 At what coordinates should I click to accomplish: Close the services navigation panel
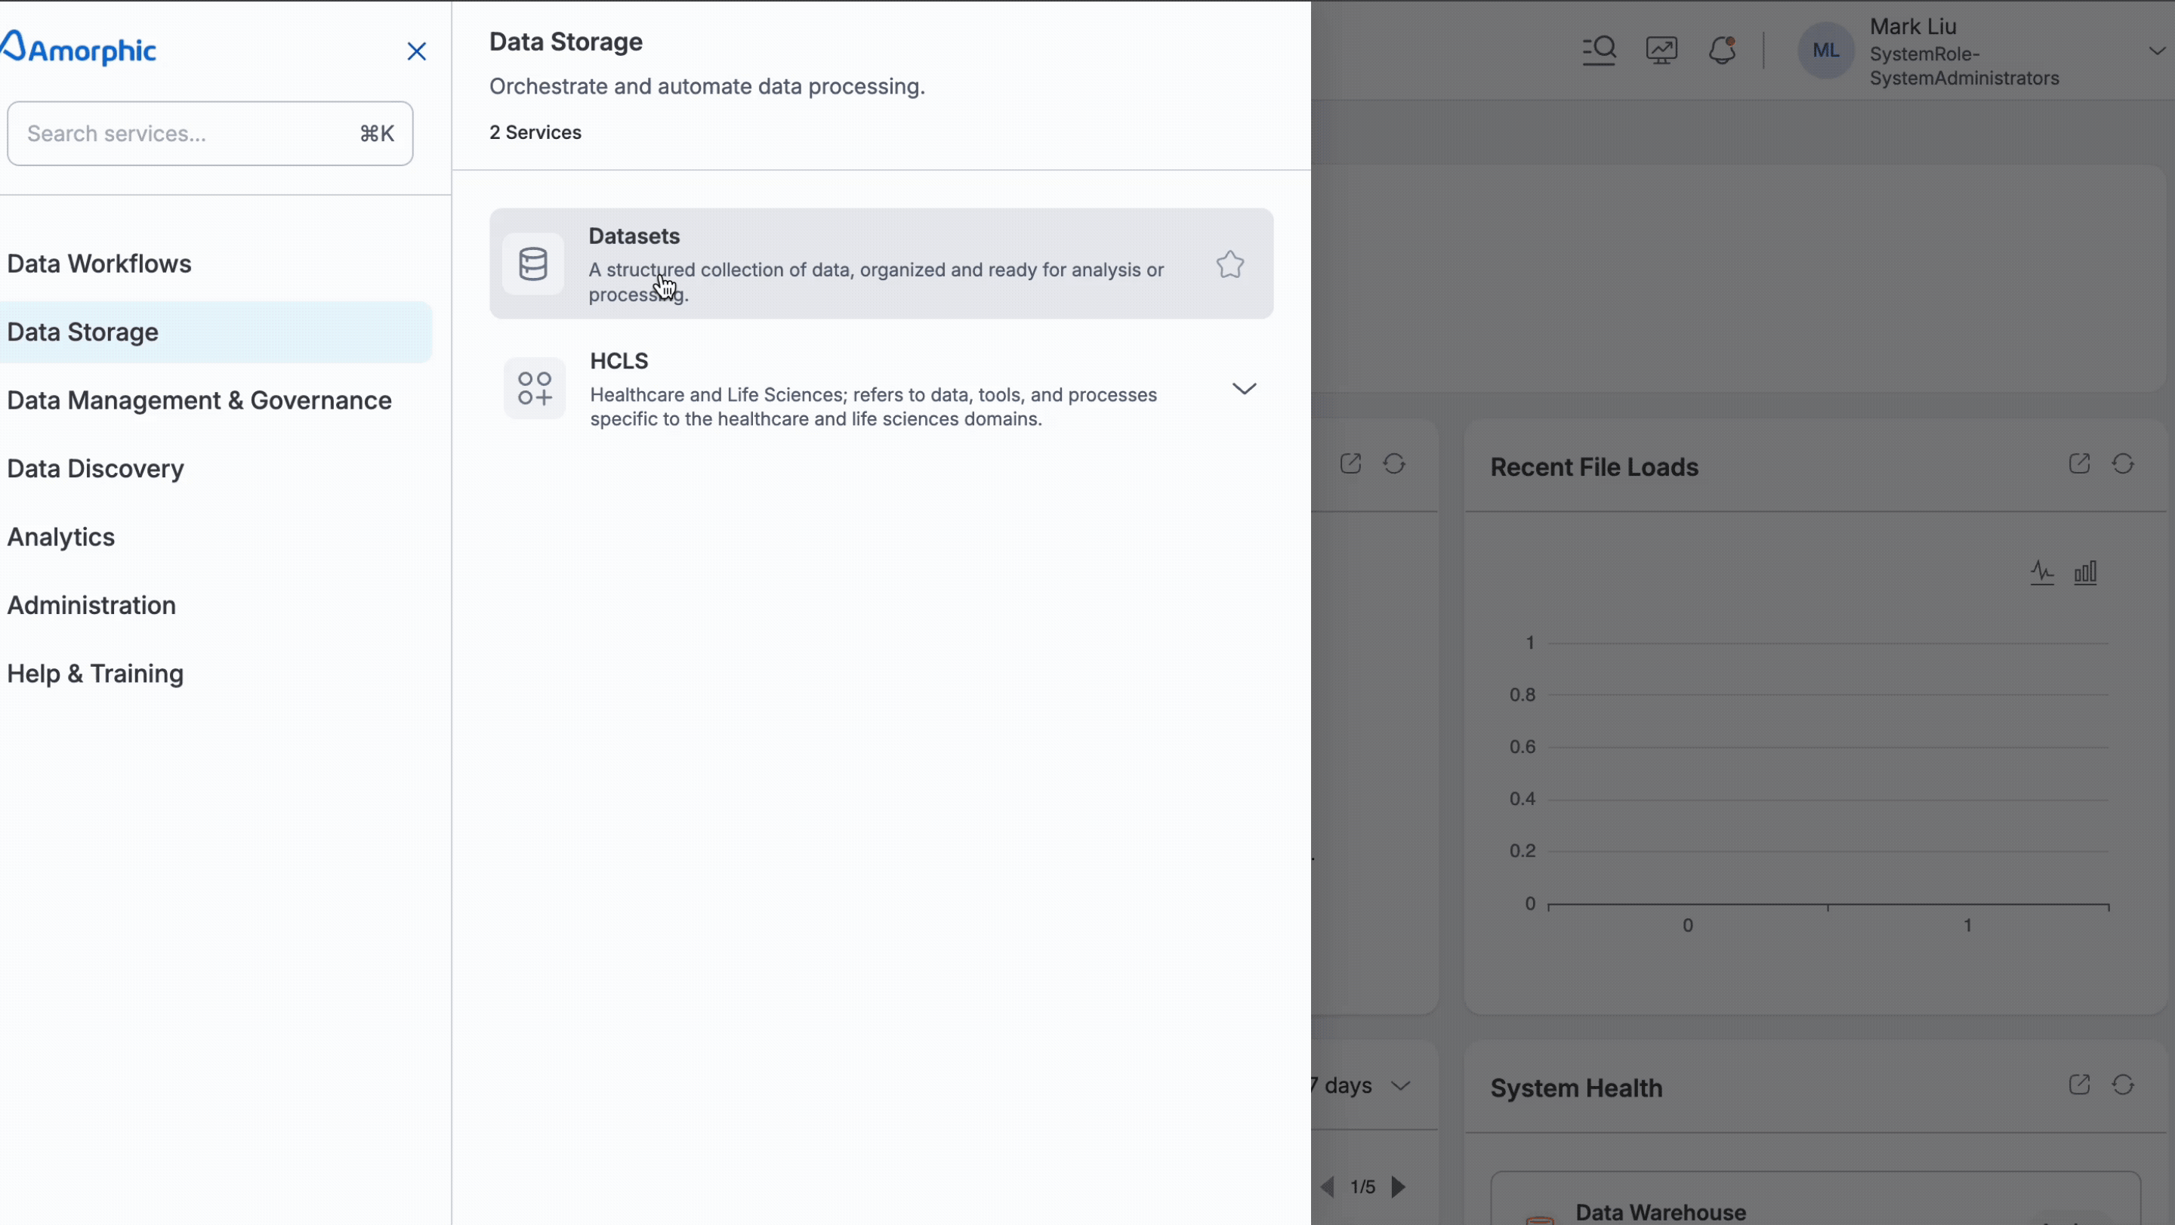pyautogui.click(x=416, y=51)
